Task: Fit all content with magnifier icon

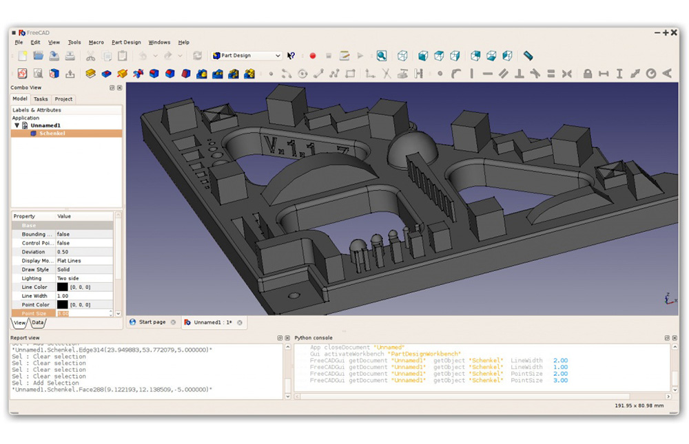Action: pyautogui.click(x=382, y=56)
